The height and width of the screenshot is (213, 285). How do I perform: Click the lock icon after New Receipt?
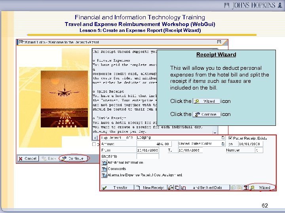coord(171,188)
